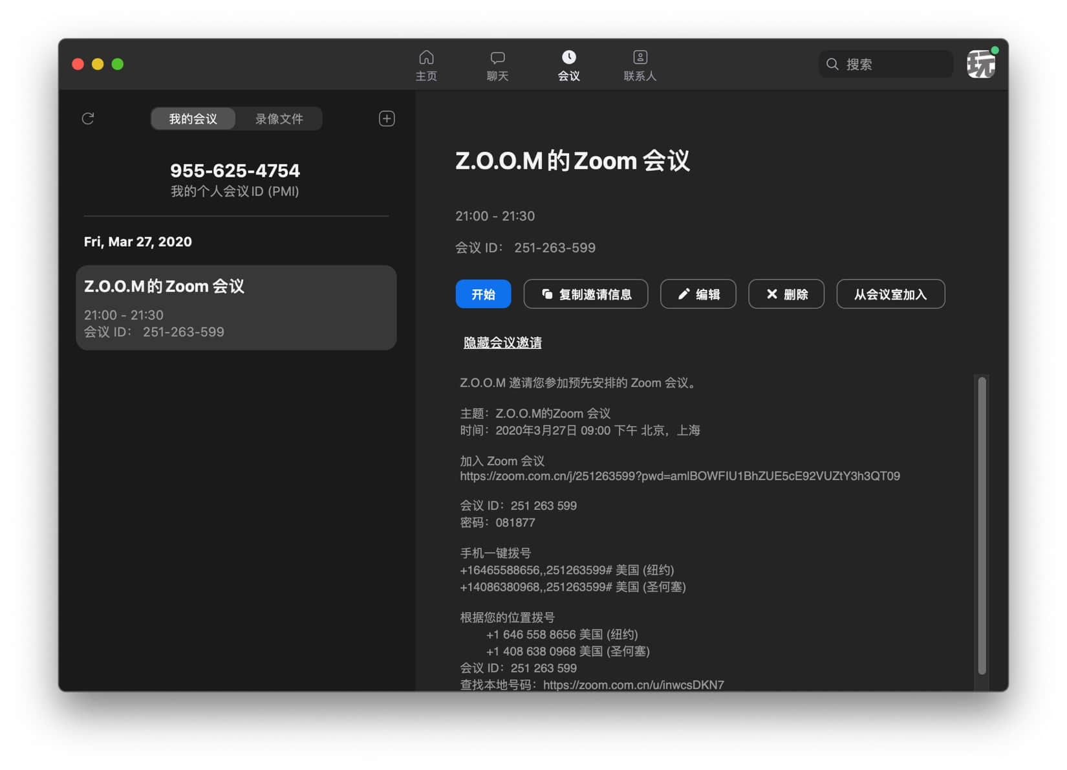Image resolution: width=1067 pixels, height=770 pixels.
Task: Click the 21:00 - 21:30 time in detail pane
Action: 495,216
